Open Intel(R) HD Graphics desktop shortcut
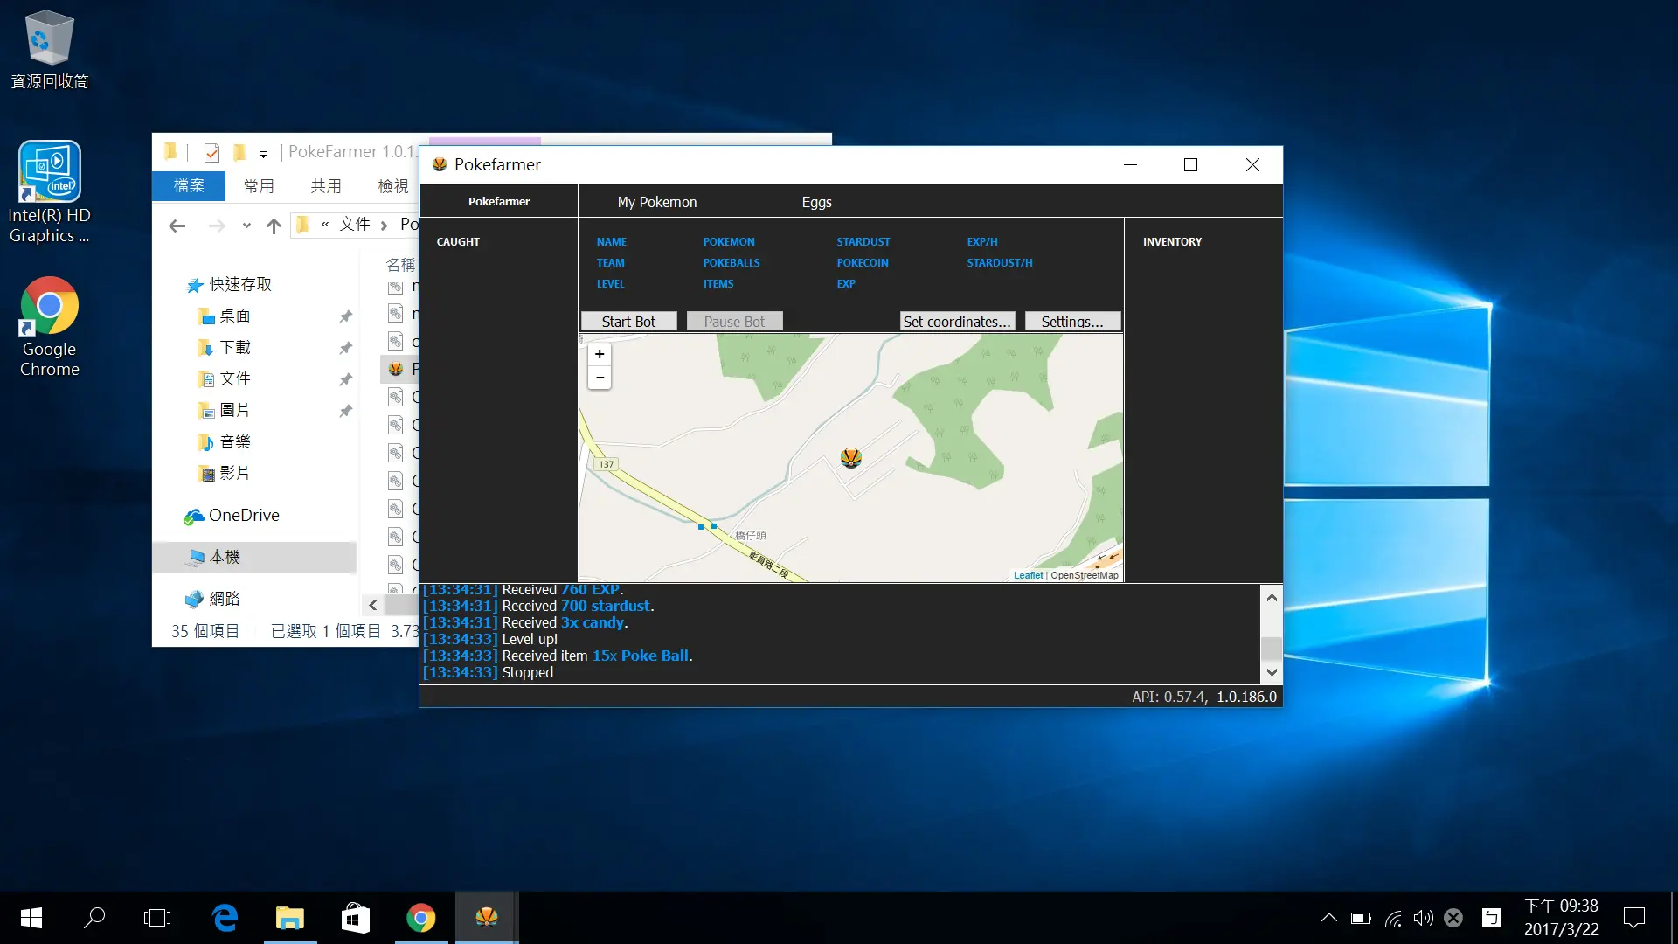Image resolution: width=1678 pixels, height=944 pixels. (x=49, y=192)
